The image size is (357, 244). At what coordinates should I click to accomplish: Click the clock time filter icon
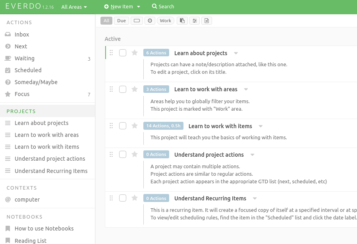[x=150, y=21]
